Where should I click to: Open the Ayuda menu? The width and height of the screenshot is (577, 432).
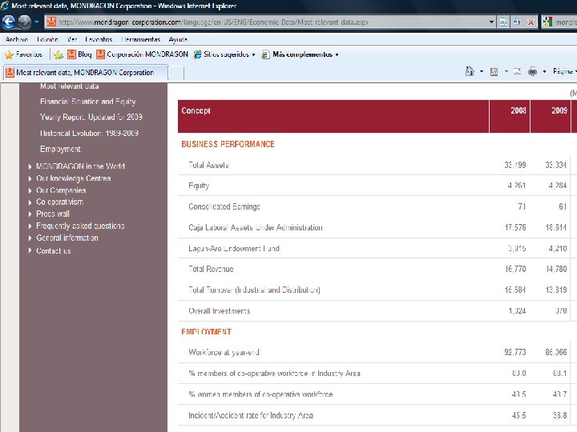(x=178, y=39)
